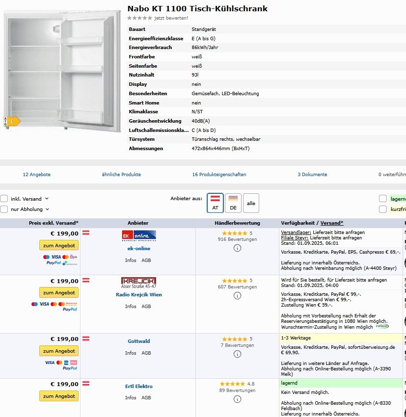Open AGB for Ertl Elektro
Viewport: 406px width, 417px height.
pyautogui.click(x=146, y=397)
